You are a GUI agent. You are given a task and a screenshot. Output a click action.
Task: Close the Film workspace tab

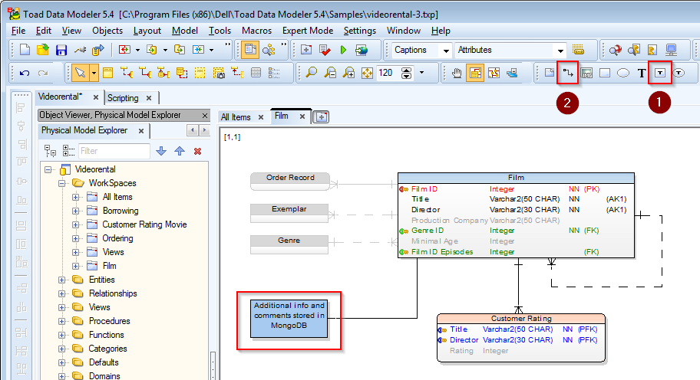pyautogui.click(x=302, y=116)
